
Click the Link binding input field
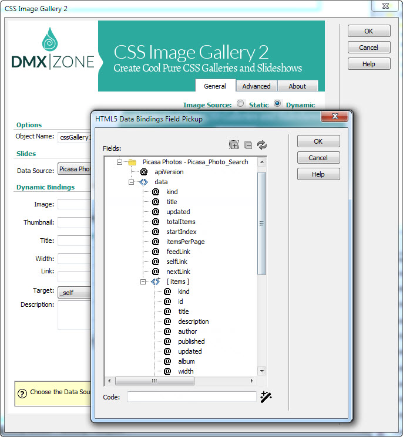click(x=75, y=277)
